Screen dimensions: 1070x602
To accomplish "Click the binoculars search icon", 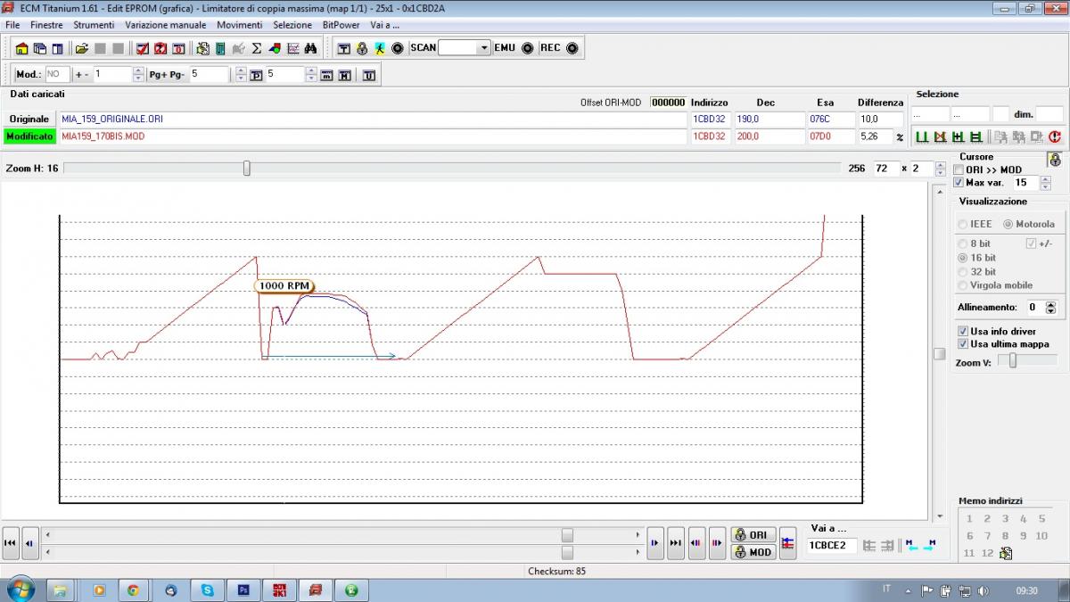I will point(310,48).
